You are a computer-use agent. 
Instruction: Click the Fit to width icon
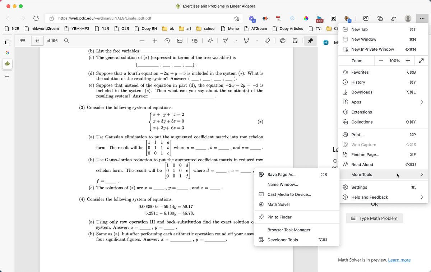180,41
